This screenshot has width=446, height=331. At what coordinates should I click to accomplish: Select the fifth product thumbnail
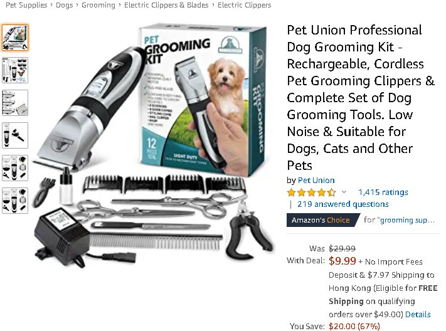(15, 168)
